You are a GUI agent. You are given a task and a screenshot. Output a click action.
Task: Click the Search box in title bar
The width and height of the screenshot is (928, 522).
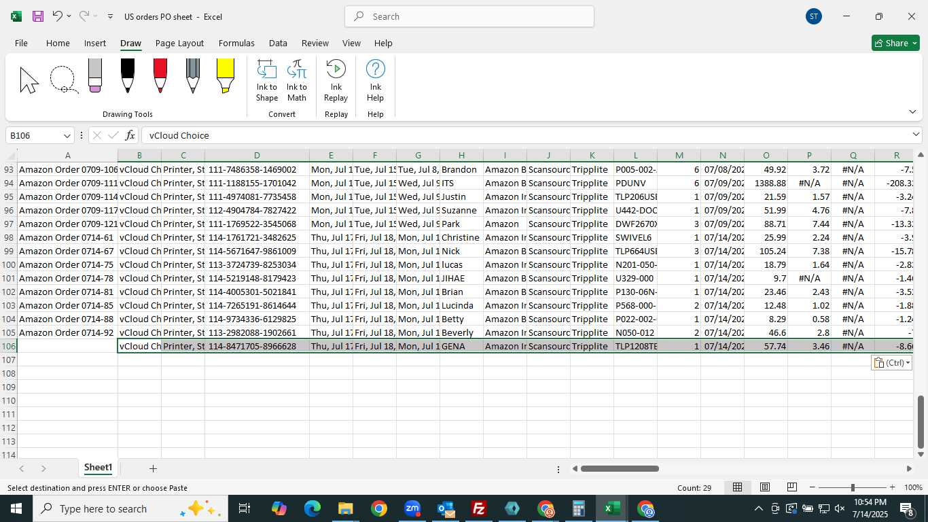[x=469, y=16]
